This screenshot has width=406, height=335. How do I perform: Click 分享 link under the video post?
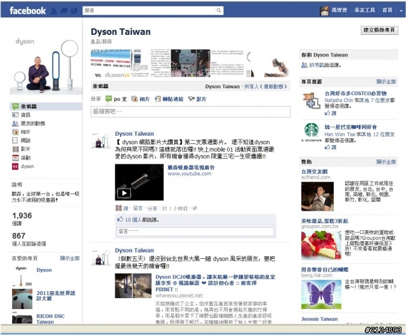coord(152,208)
